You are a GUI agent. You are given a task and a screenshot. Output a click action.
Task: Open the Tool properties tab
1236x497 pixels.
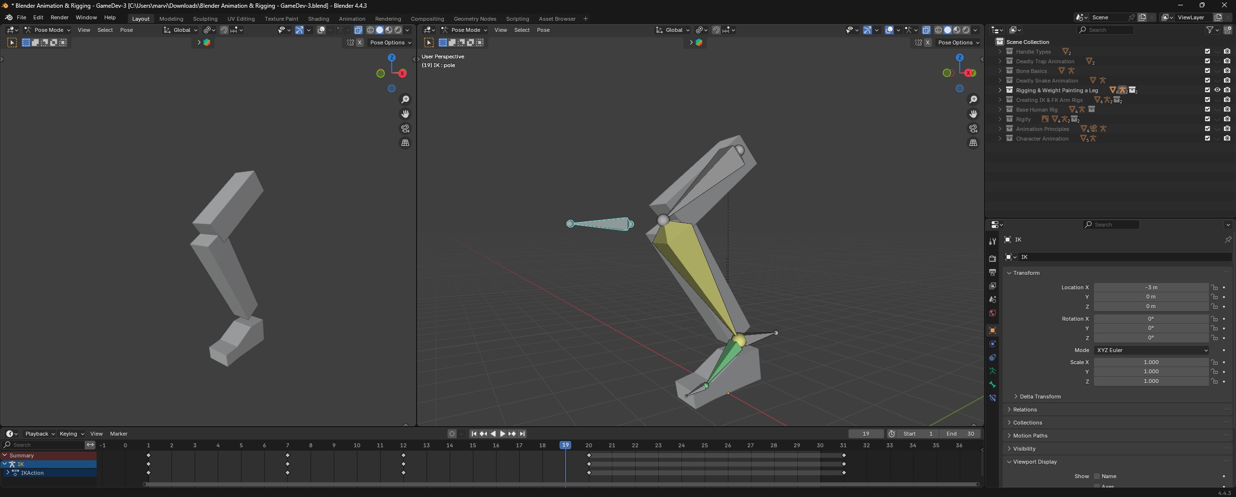coord(992,241)
